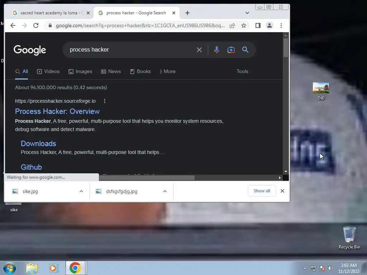Dismiss the downloads bar
The width and height of the screenshot is (367, 275).
coord(282,191)
